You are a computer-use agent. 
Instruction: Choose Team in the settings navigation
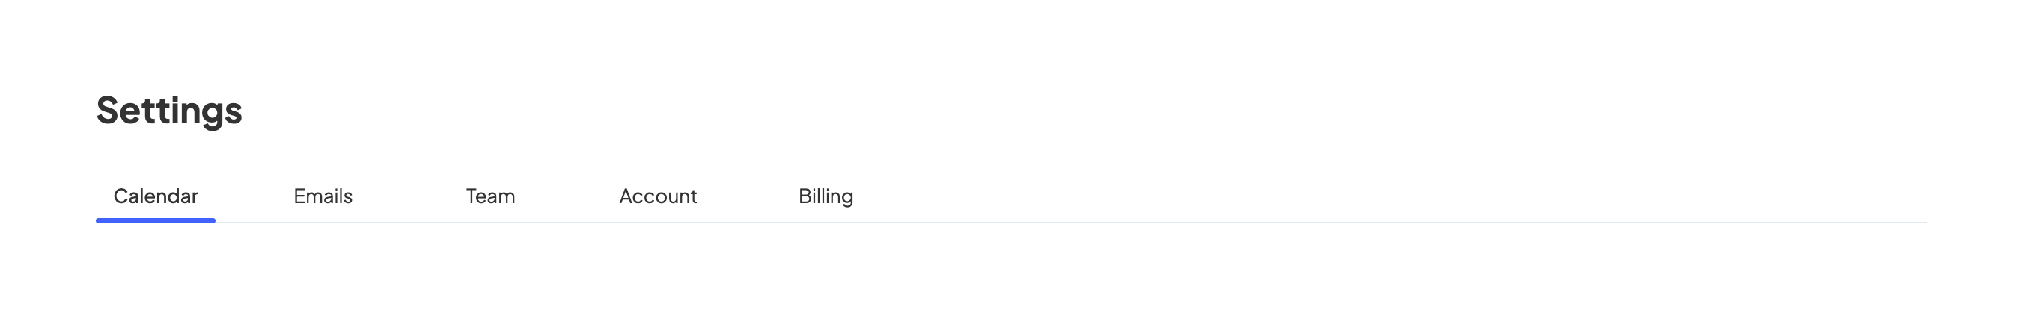coord(490,196)
